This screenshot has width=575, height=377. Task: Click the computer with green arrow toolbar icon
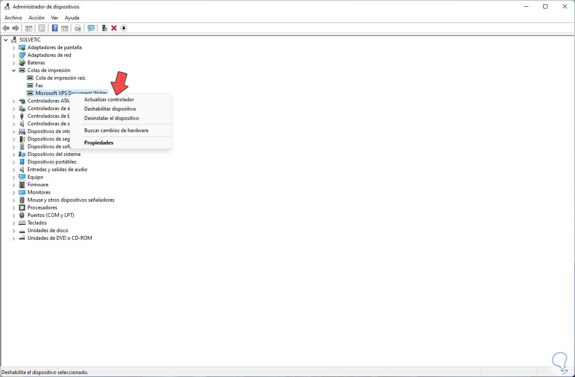point(104,28)
